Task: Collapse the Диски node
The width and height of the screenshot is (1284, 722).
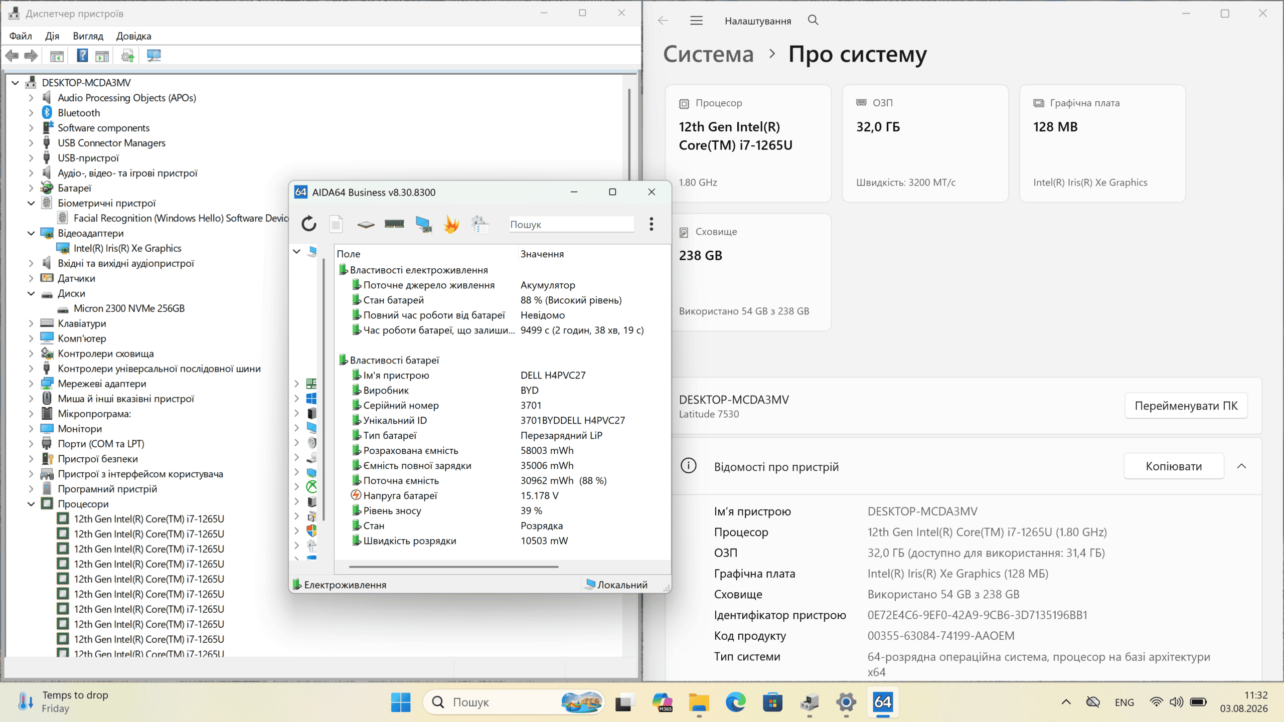Action: coord(31,293)
